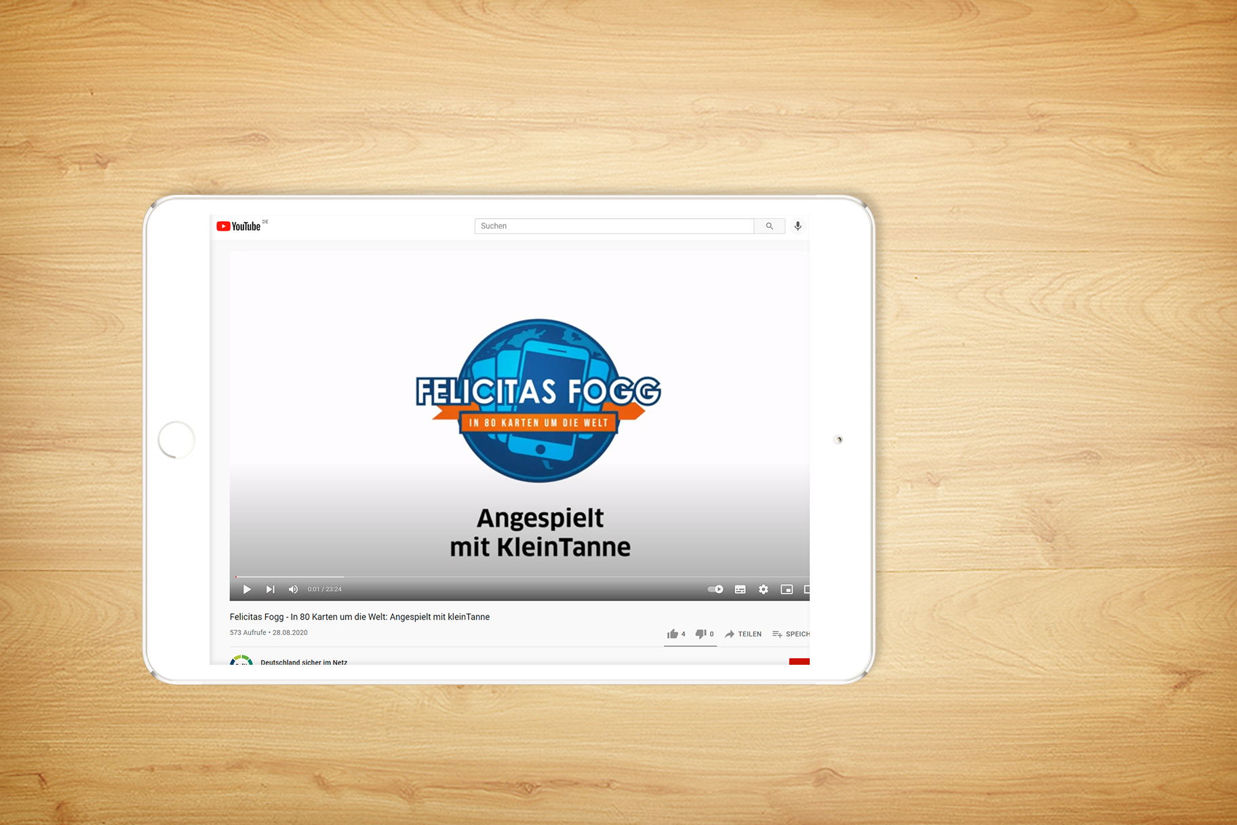
Task: Open the Felicitas Fogg video title
Action: pyautogui.click(x=360, y=617)
